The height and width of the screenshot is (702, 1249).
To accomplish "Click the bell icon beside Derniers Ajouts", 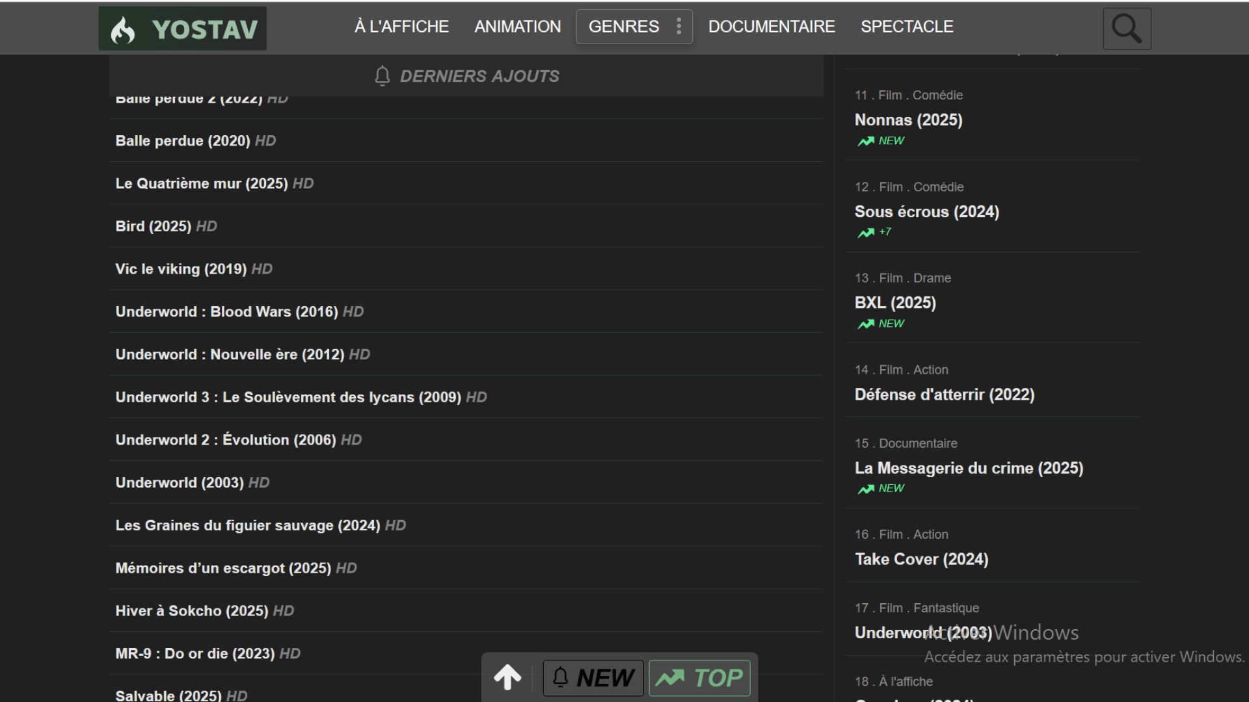I will coord(383,76).
